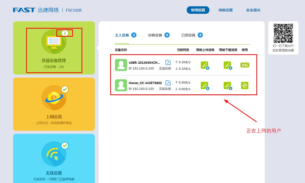
Task: Disable internet access for Honor_8X device
Action: 244,85
